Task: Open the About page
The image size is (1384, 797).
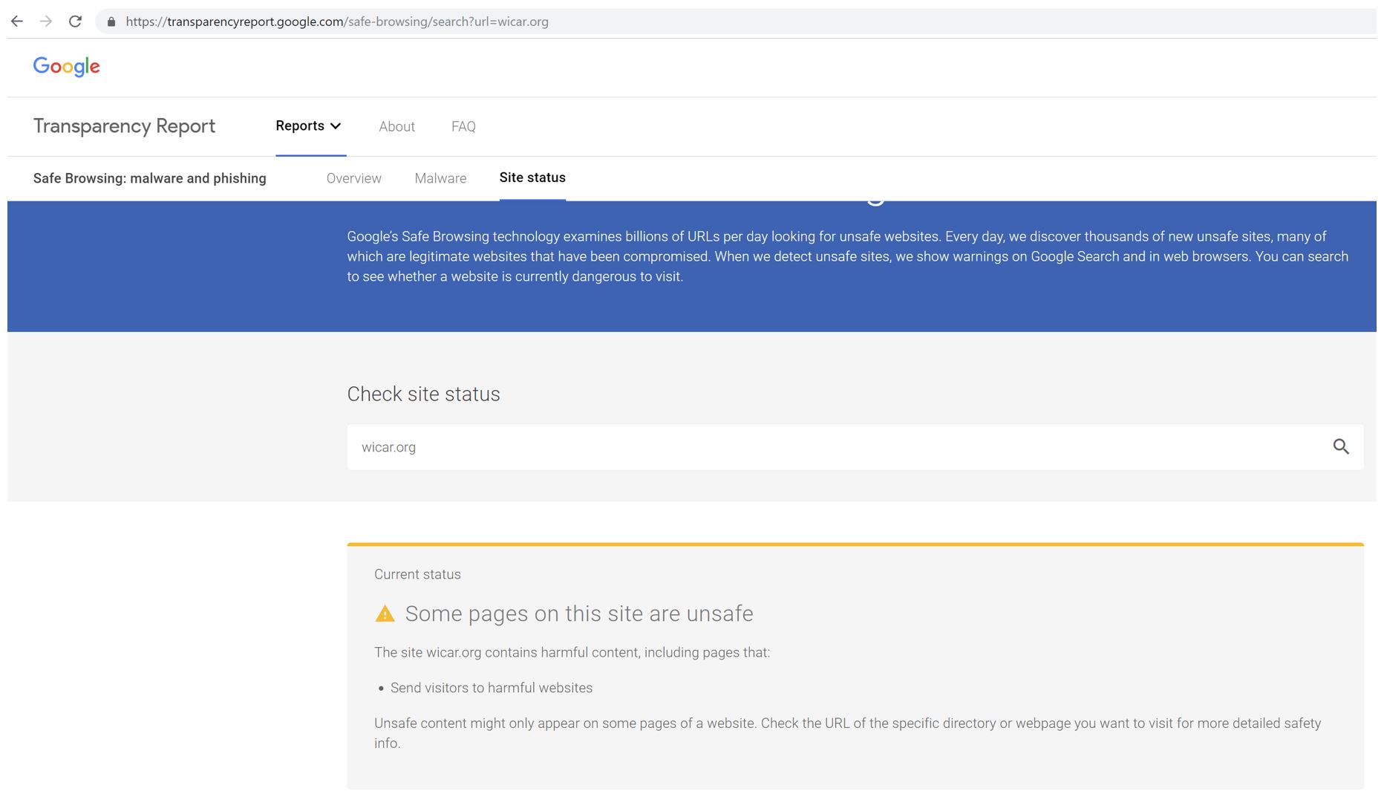Action: pos(396,127)
